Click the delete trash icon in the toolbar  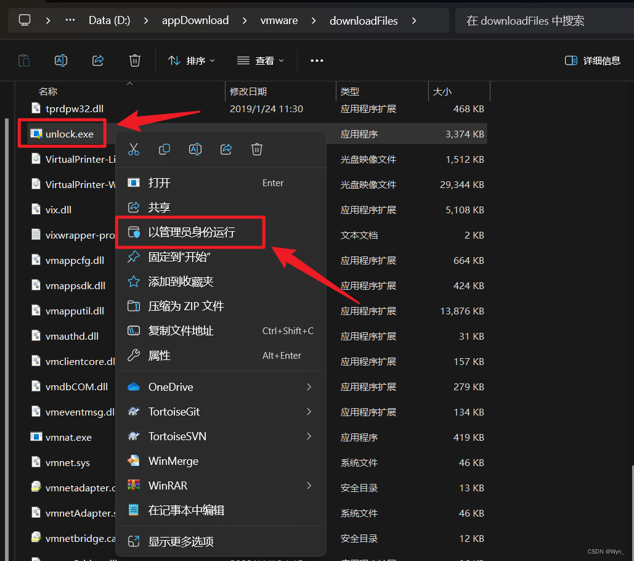pyautogui.click(x=135, y=60)
